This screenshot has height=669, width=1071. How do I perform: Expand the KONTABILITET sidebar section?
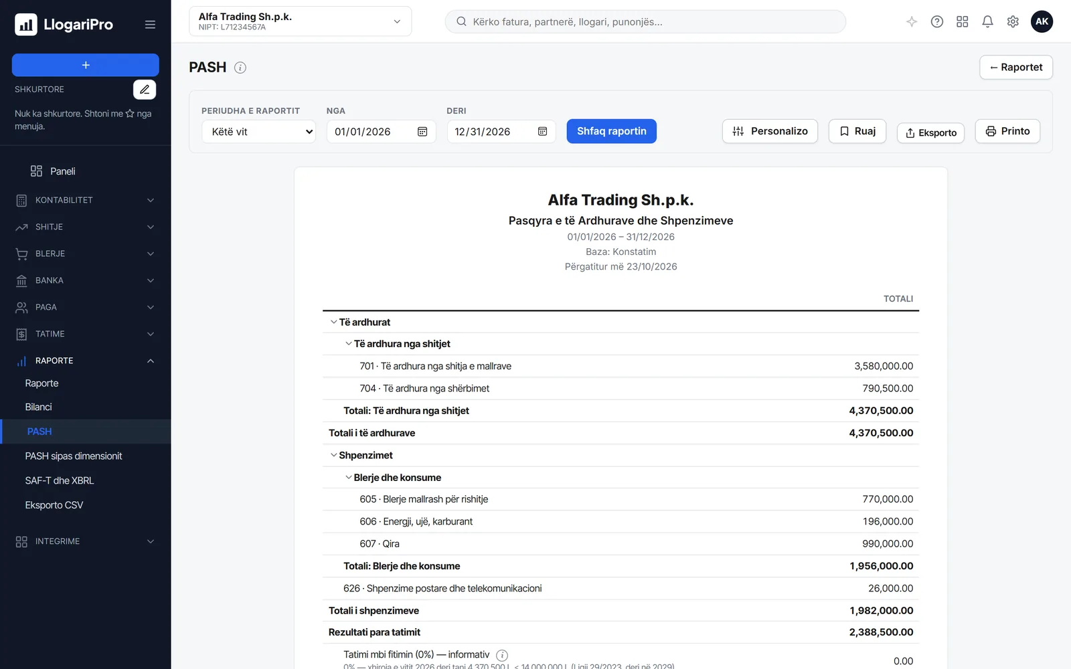[85, 200]
